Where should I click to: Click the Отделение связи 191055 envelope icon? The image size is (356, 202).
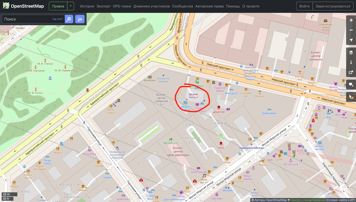325,20
